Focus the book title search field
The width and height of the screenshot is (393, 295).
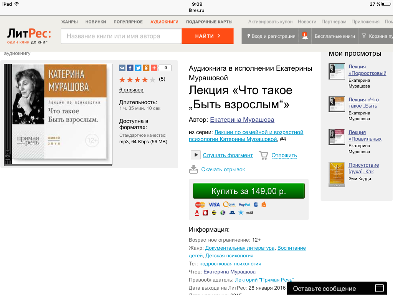pos(121,36)
